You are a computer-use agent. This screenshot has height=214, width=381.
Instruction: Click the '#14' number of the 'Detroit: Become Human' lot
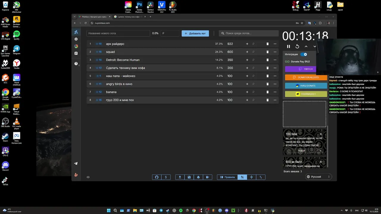(99, 60)
